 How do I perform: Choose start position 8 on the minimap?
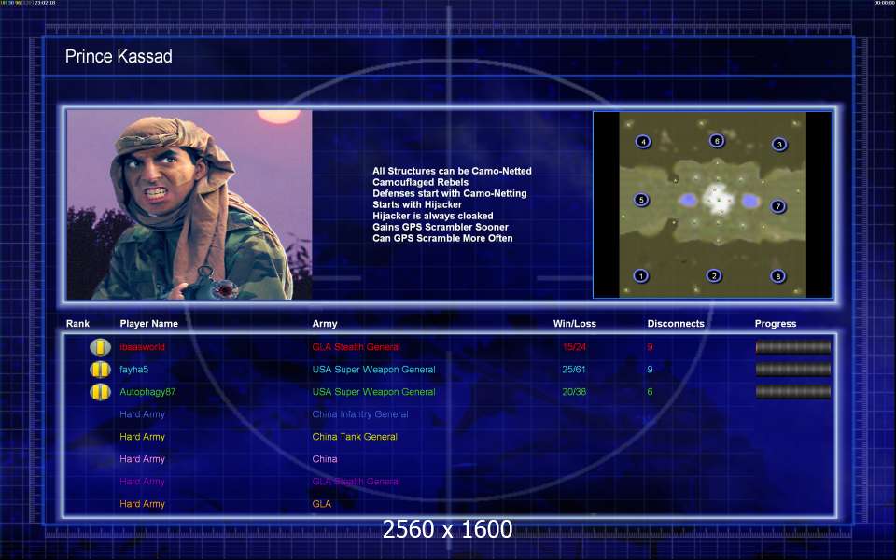(x=777, y=276)
